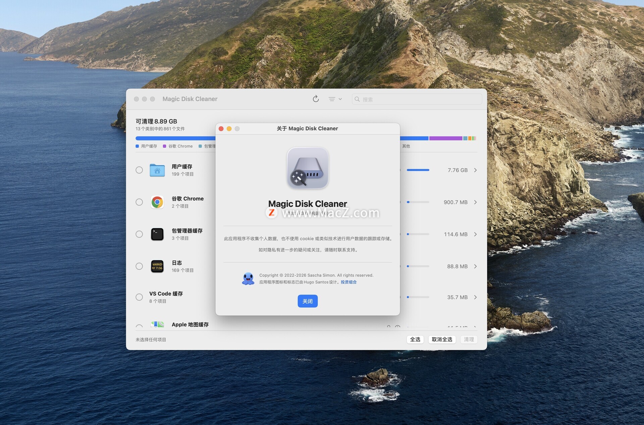The image size is (644, 425).
Task: Click the 谷歌 Chrome icon
Action: pyautogui.click(x=157, y=202)
